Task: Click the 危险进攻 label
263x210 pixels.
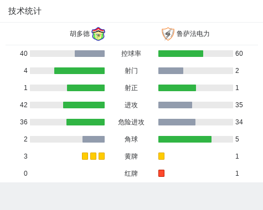Action: click(x=131, y=122)
